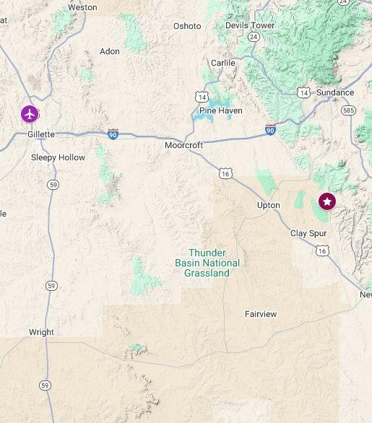
Task: Click the I-90 shield east of Gillette
Action: (113, 134)
